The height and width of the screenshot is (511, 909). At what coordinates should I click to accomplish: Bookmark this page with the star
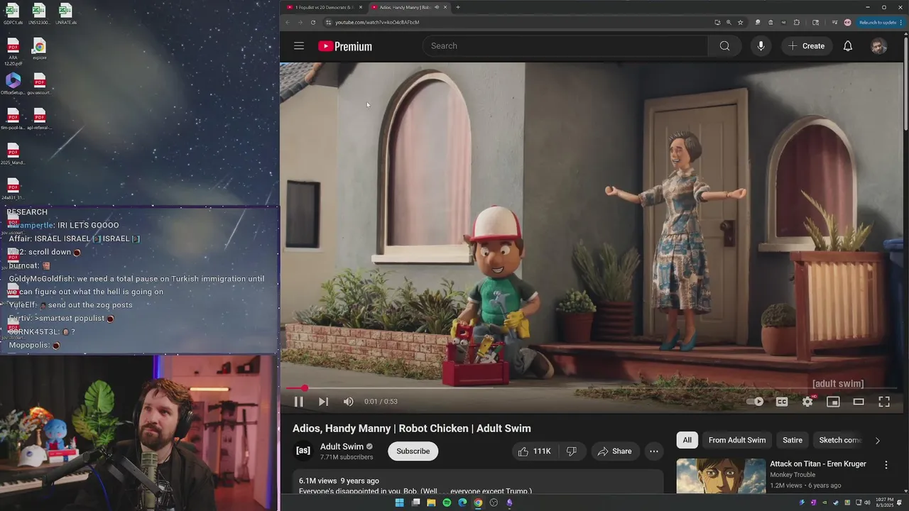pyautogui.click(x=741, y=22)
